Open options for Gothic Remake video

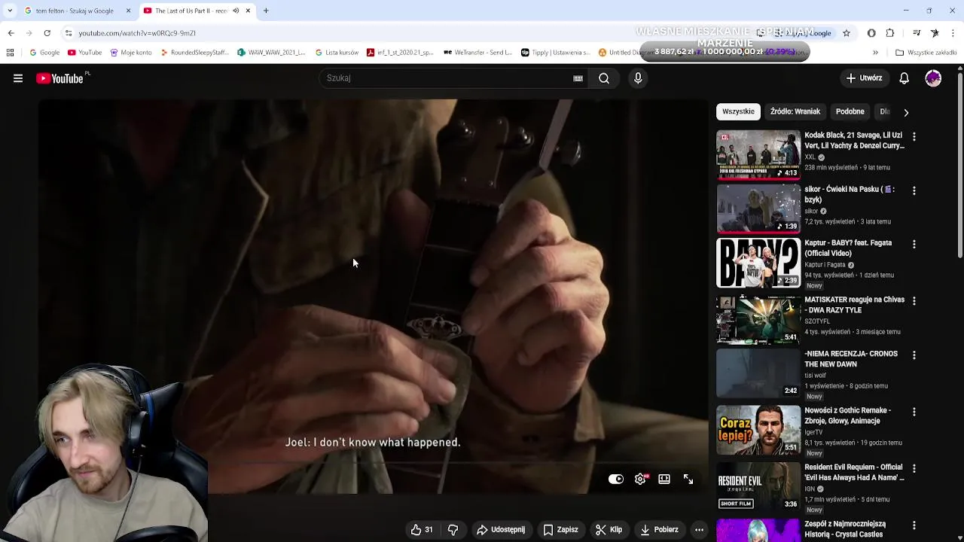coord(914,413)
